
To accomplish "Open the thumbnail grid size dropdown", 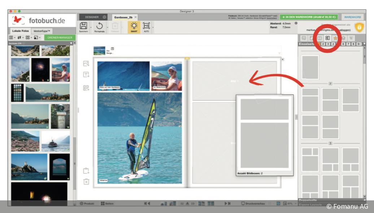I will 29,38.
